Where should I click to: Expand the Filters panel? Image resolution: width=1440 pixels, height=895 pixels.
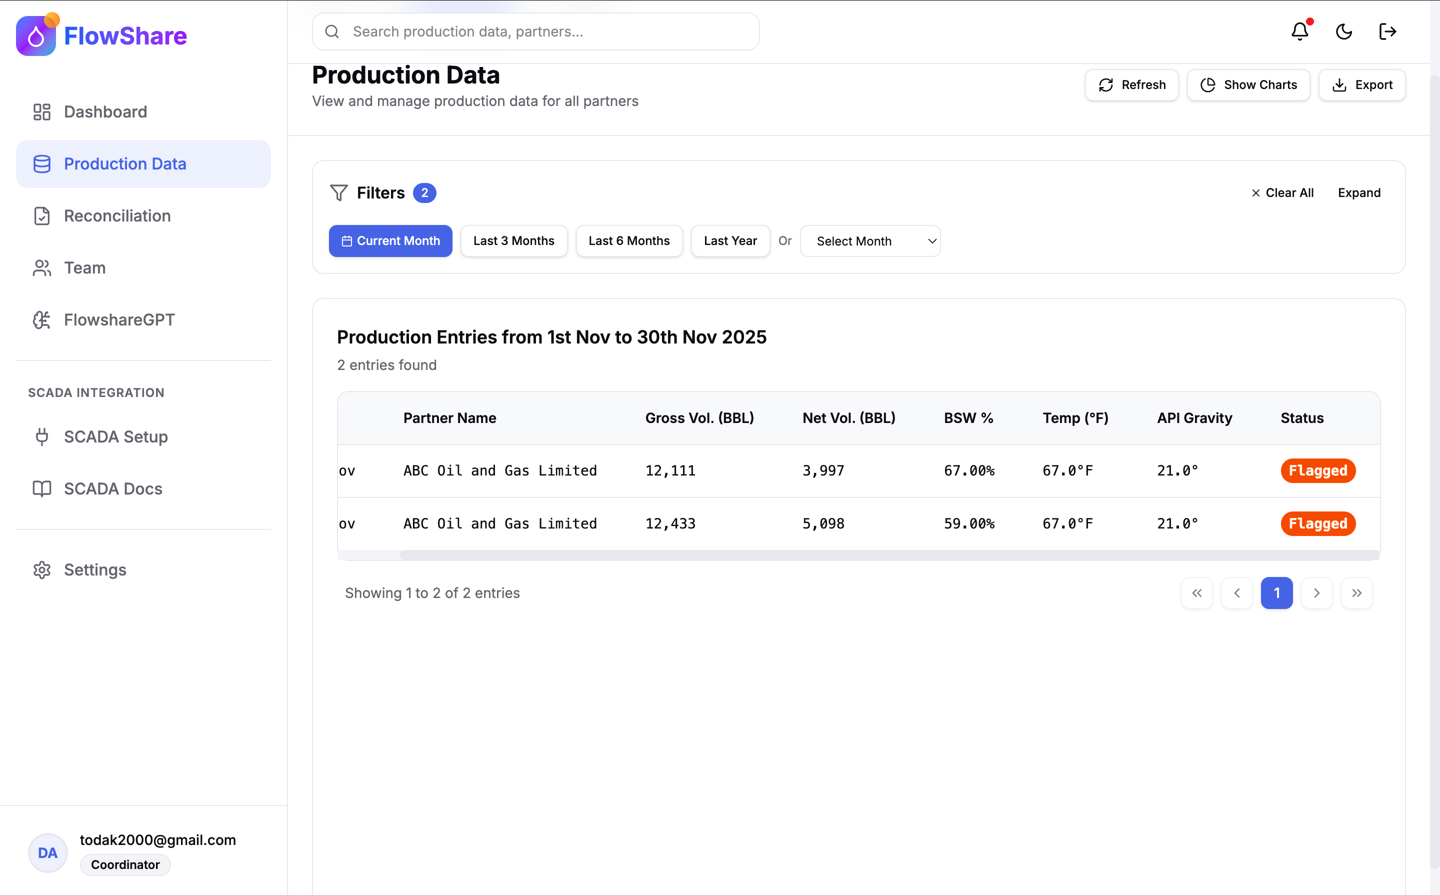point(1359,193)
